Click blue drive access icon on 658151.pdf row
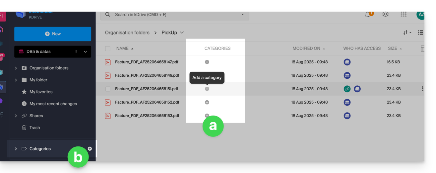Image resolution: width=436 pixels, height=173 pixels. (x=357, y=89)
